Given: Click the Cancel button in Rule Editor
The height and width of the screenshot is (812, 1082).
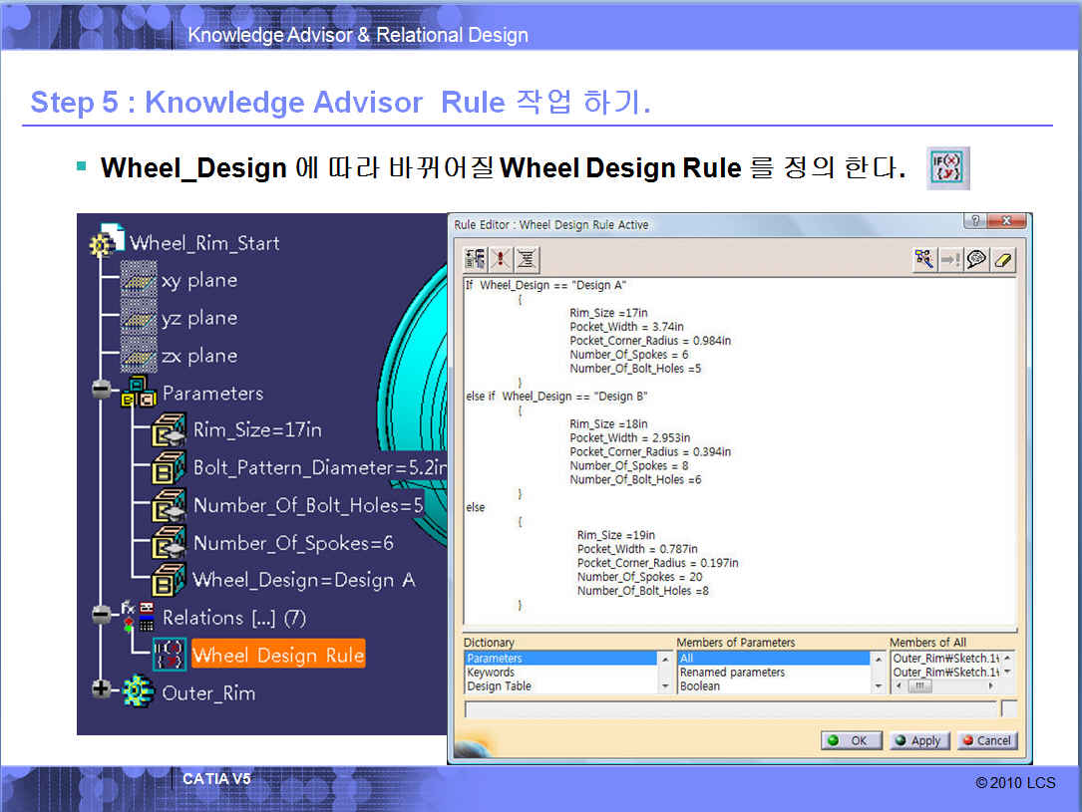Looking at the screenshot, I should (x=986, y=740).
